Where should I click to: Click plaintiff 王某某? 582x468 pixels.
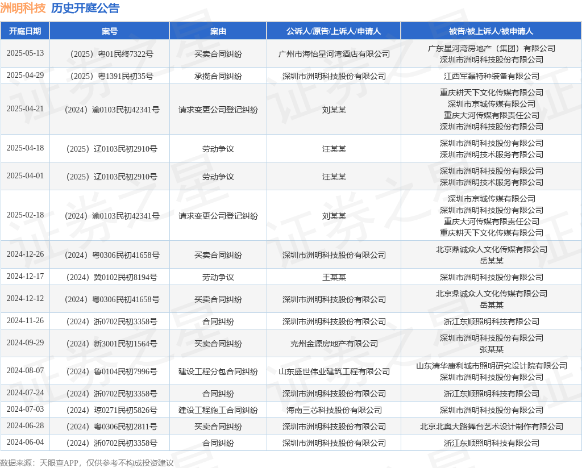coord(334,277)
